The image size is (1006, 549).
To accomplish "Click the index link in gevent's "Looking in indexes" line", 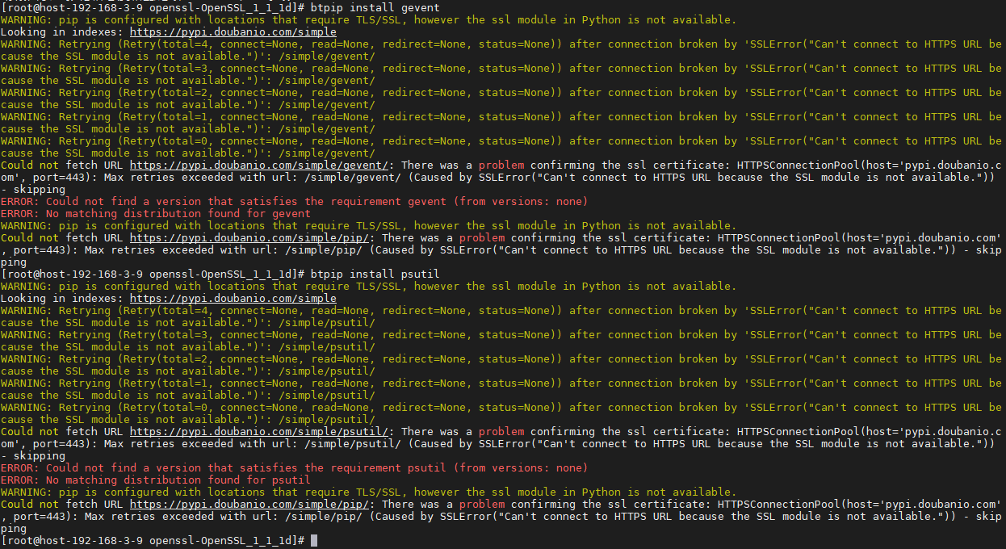I will [233, 32].
